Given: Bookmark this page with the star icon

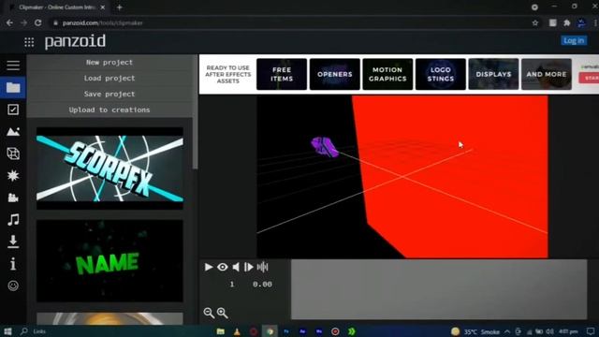Looking at the screenshot, I should point(535,22).
